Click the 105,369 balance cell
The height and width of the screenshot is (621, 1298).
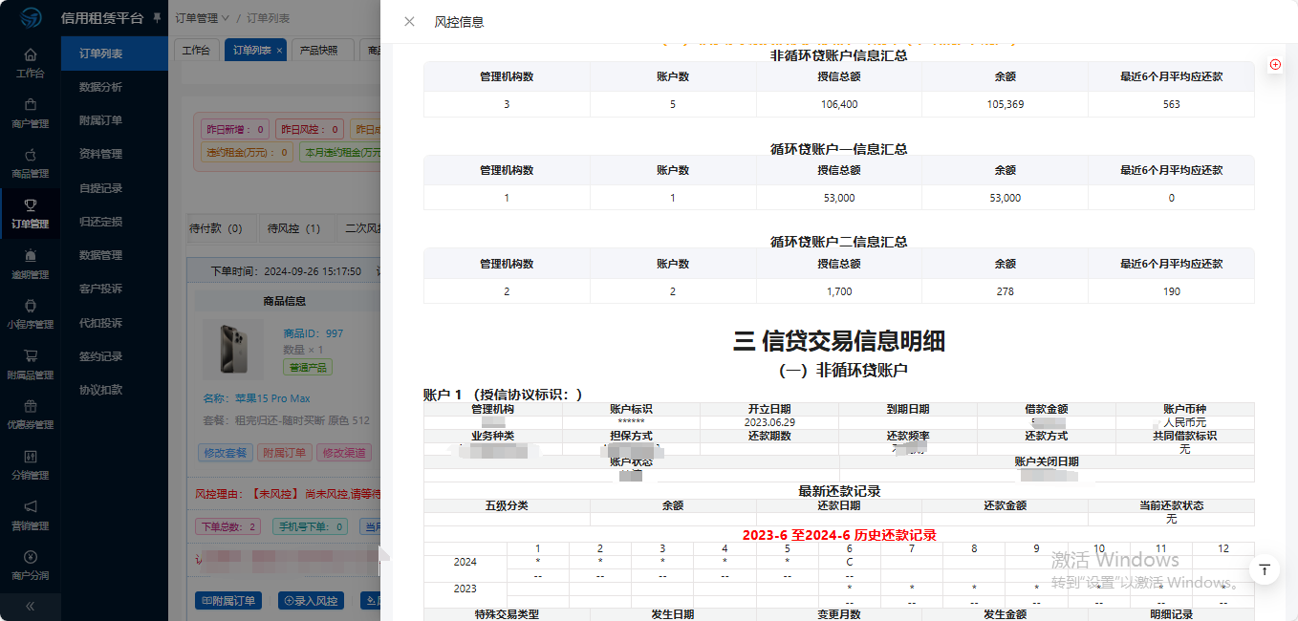tap(1006, 104)
